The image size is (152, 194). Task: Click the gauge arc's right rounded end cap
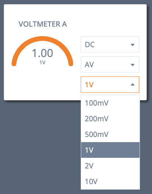click(71, 64)
